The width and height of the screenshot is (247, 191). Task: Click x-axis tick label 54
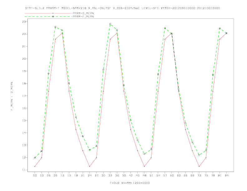(158, 175)
